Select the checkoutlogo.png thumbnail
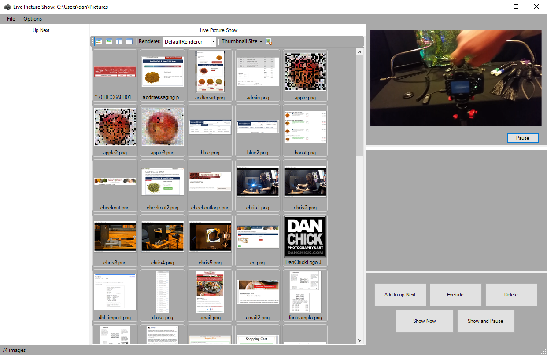Viewport: 547px width, 355px height. pyautogui.click(x=210, y=185)
